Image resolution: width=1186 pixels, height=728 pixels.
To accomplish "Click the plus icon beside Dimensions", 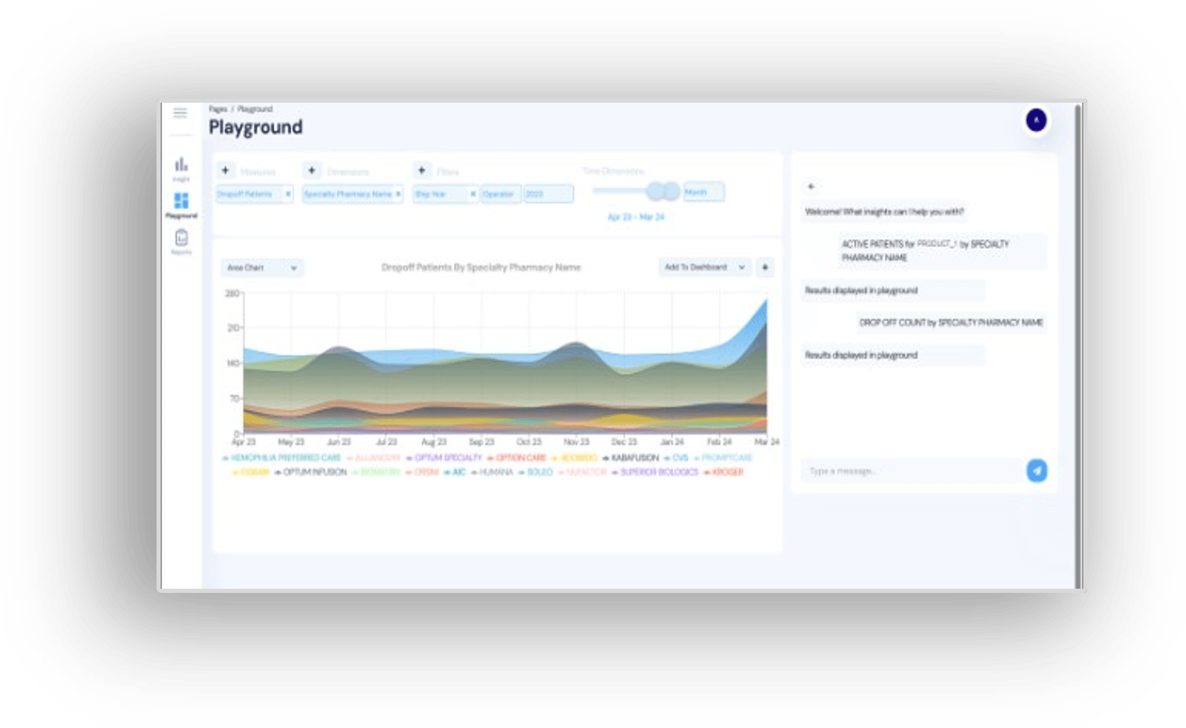I will pyautogui.click(x=312, y=171).
